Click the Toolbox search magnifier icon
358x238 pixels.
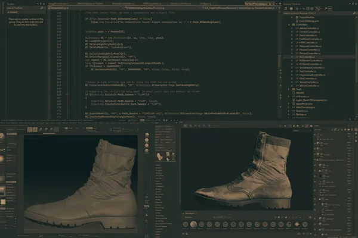tap(42, 8)
